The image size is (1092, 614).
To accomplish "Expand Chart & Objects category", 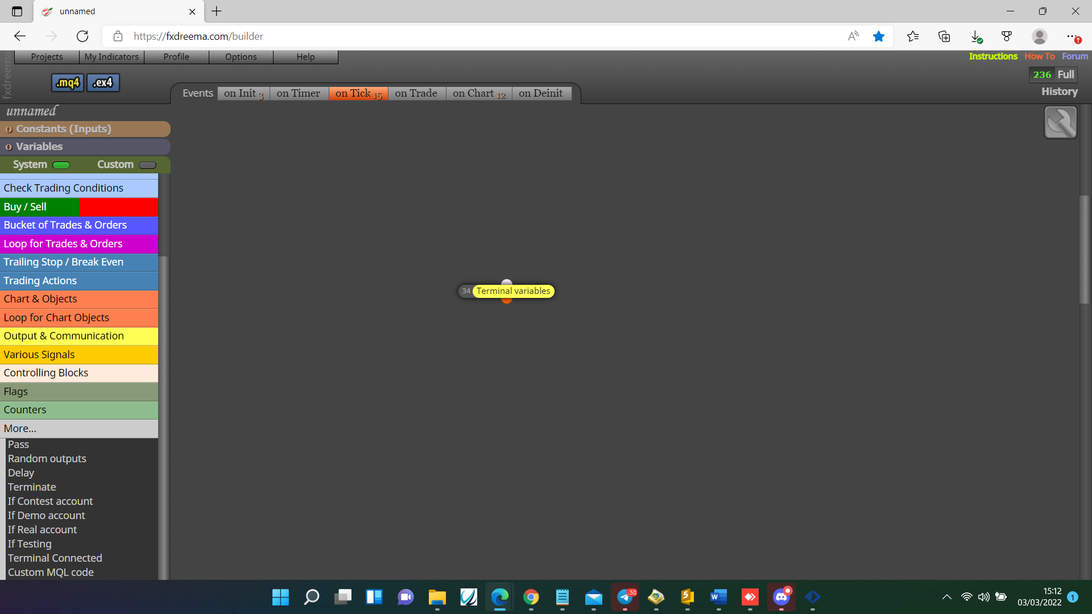I will (79, 299).
